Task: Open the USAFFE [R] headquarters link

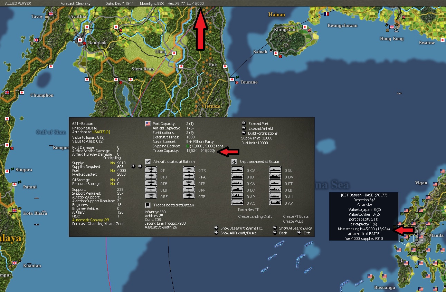Action: [x=101, y=132]
